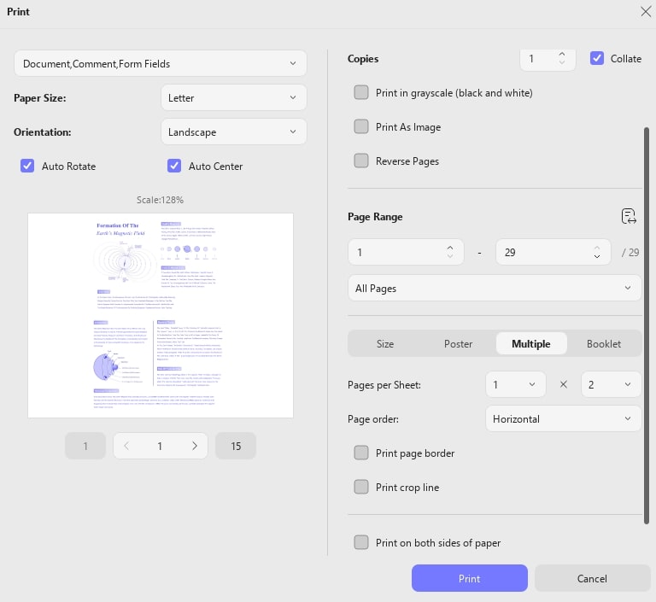
Task: Increase the Copies count up arrow
Action: (562, 54)
